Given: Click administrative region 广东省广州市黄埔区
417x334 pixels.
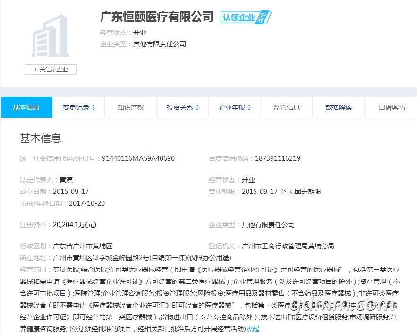Looking at the screenshot, I should (x=83, y=246).
